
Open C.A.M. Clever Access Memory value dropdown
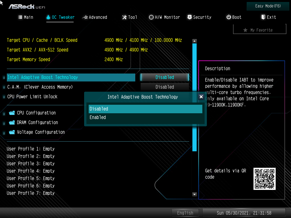coord(165,87)
